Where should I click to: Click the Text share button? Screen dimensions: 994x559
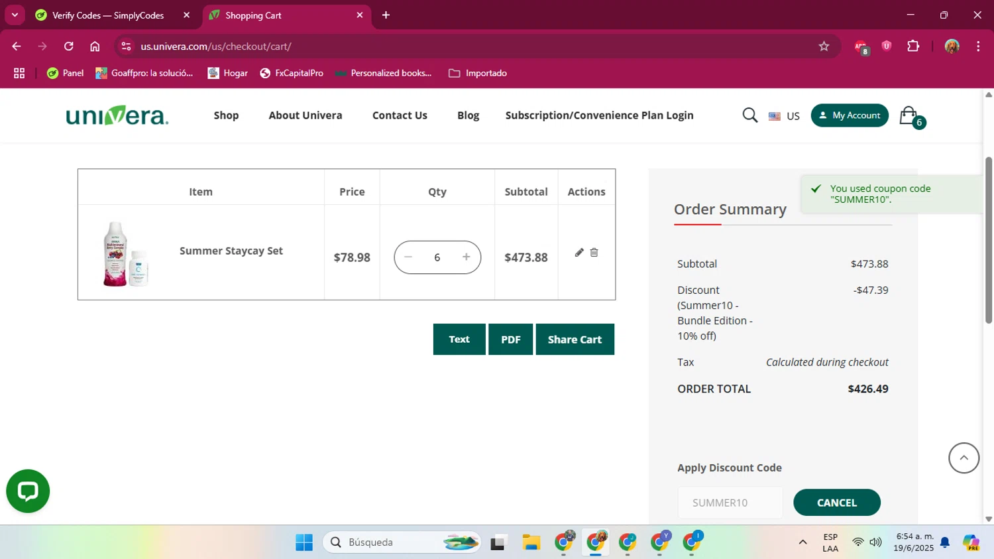pyautogui.click(x=459, y=340)
